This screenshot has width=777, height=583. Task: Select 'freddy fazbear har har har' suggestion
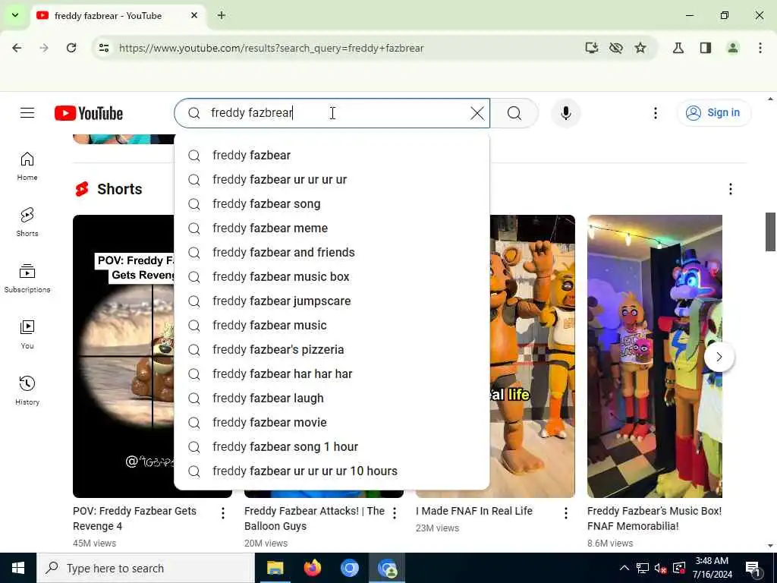click(x=332, y=373)
